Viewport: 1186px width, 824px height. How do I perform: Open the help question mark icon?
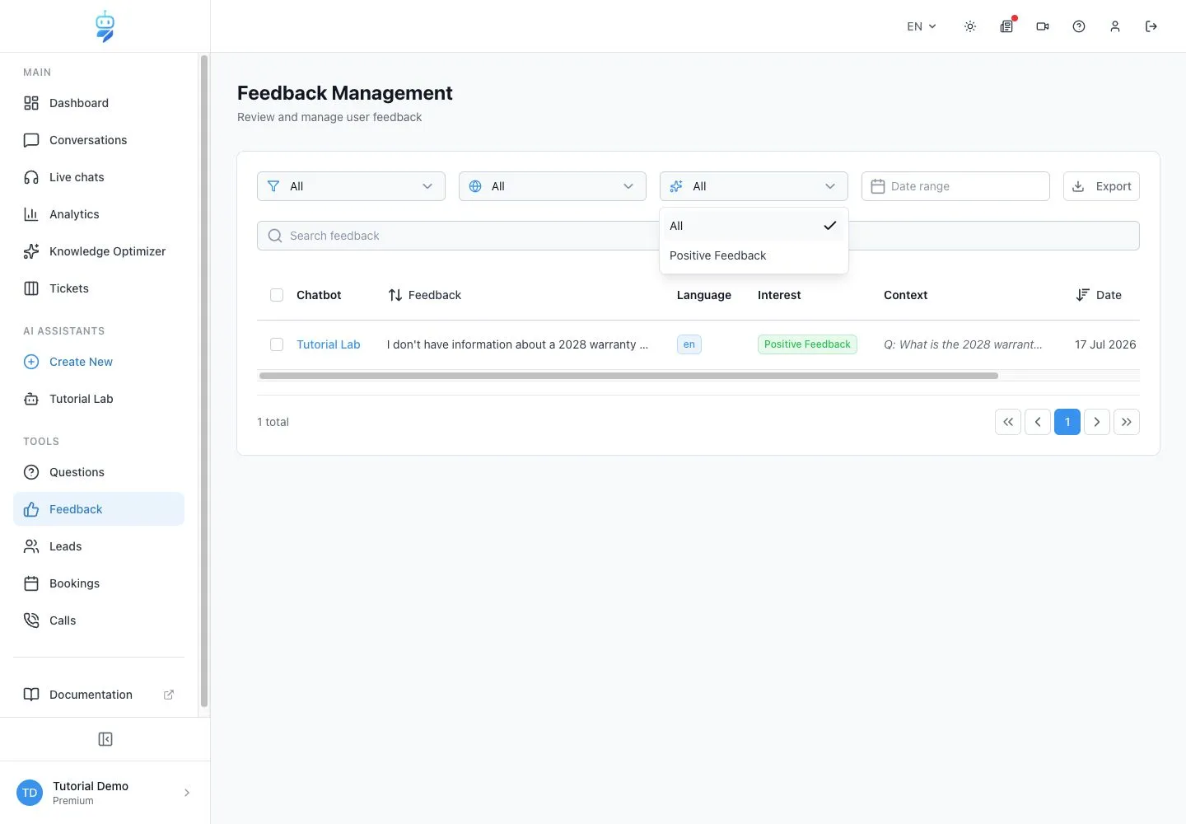coord(1079,26)
